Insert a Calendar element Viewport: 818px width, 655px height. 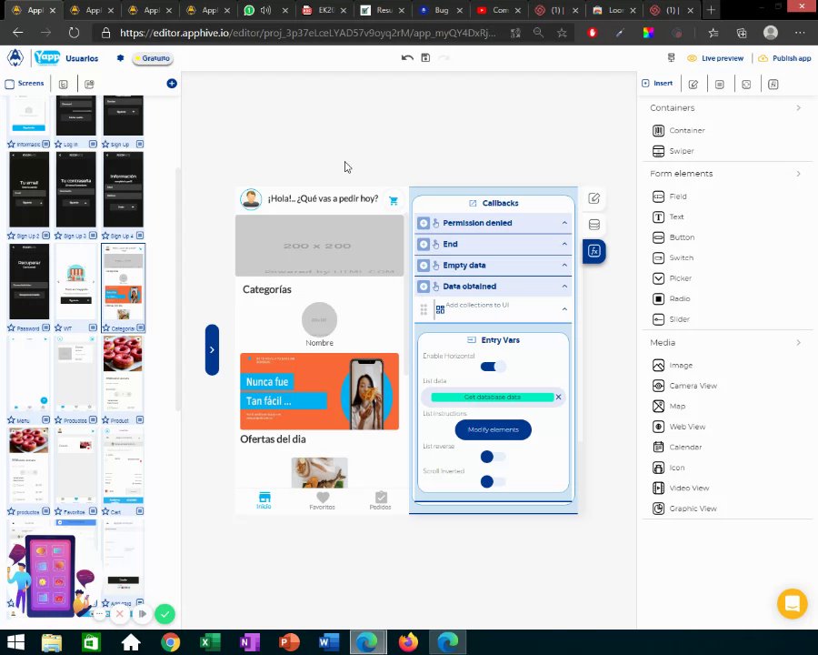(x=658, y=447)
